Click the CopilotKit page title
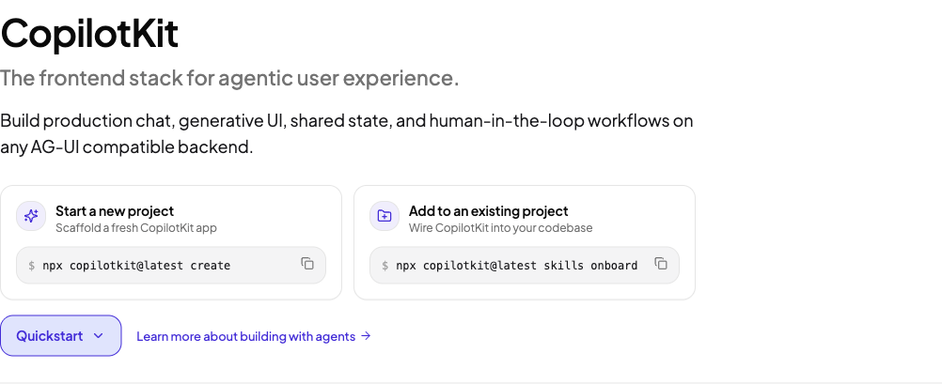 89,34
